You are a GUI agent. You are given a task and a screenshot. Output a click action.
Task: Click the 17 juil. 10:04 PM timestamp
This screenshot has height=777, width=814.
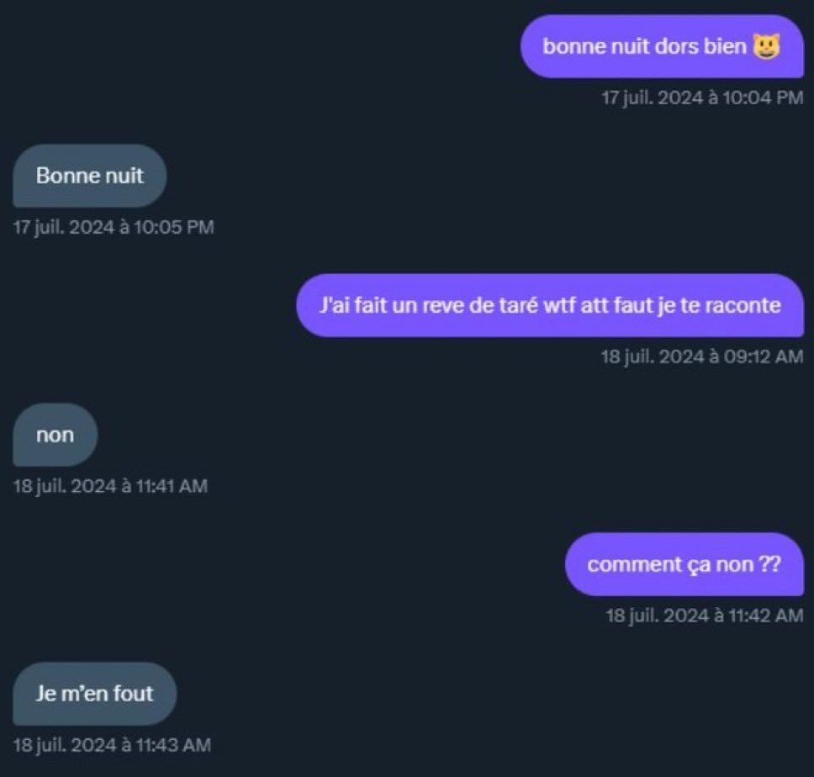click(x=702, y=98)
